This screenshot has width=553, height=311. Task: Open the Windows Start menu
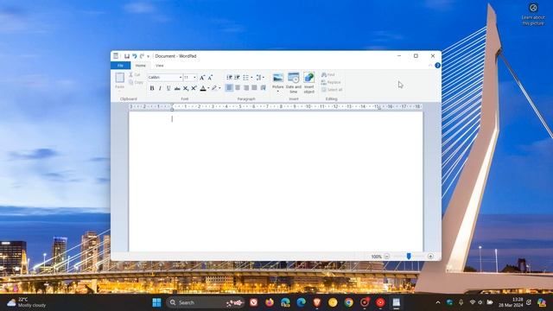(156, 302)
